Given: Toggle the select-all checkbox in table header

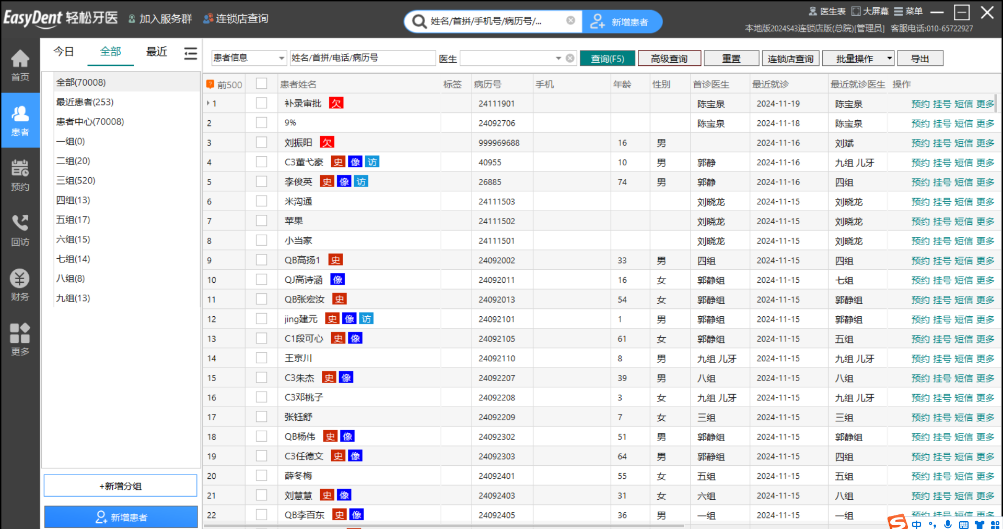Looking at the screenshot, I should (x=262, y=84).
